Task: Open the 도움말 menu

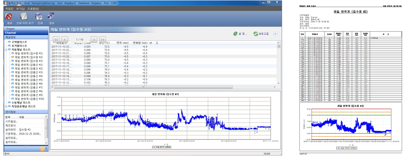Action: click(33, 9)
